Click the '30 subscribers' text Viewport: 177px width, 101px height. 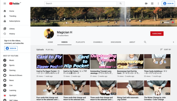click(63, 35)
